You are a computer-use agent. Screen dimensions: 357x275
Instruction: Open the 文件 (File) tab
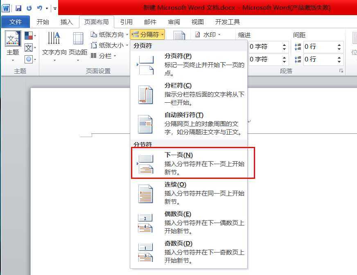click(16, 22)
